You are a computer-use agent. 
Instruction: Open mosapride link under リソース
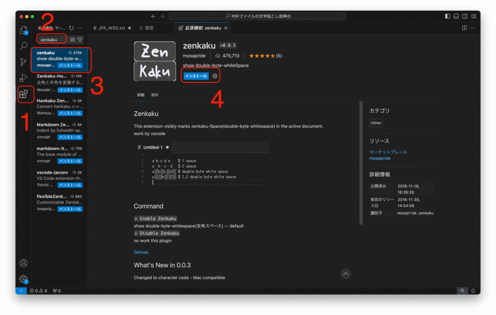380,158
